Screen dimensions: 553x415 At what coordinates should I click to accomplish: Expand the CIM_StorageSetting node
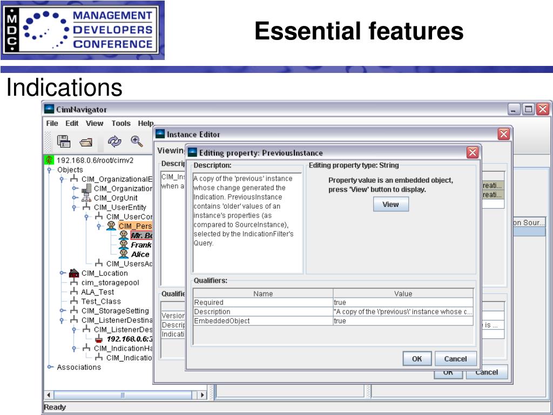click(x=63, y=311)
